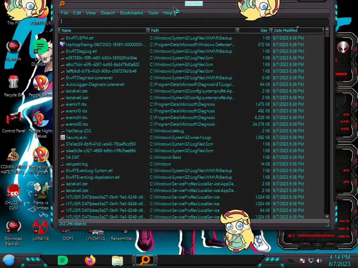The image size is (358, 268).
Task: Open the File menu in Everything
Action: click(x=64, y=13)
